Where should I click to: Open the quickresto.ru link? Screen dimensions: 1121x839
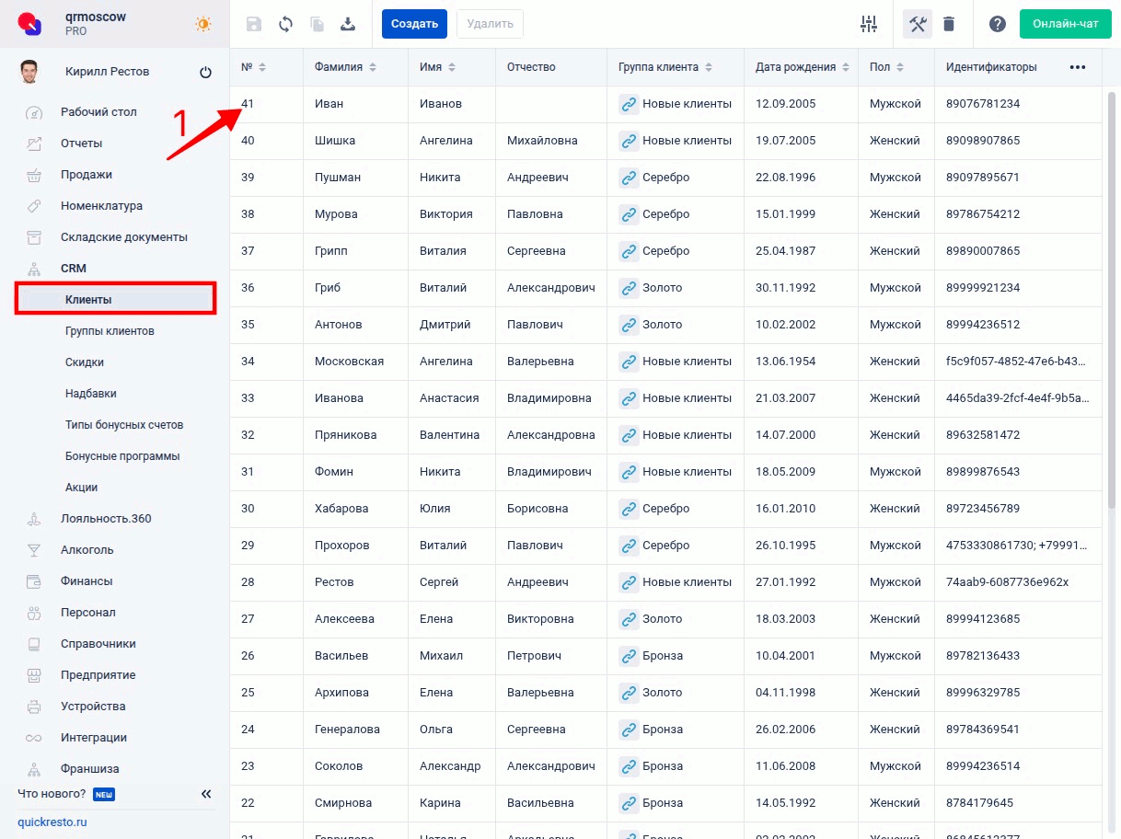pos(52,822)
